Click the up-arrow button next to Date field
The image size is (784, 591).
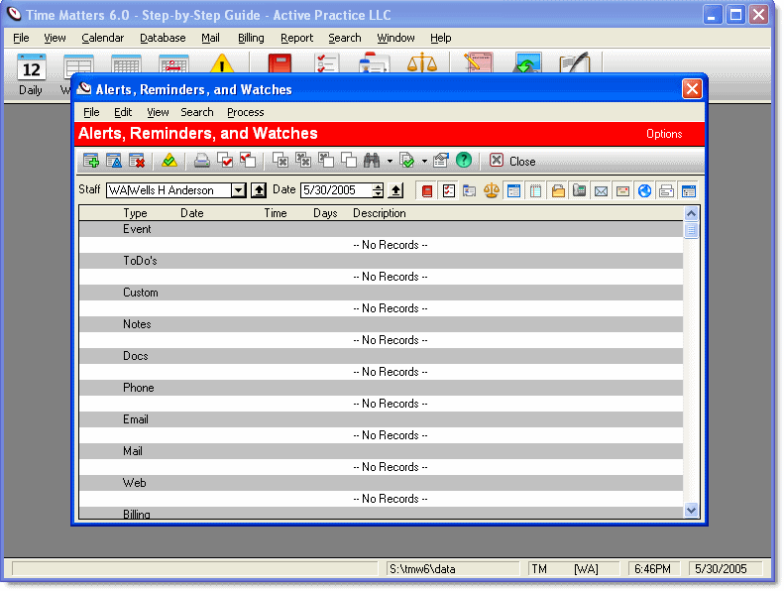point(396,190)
